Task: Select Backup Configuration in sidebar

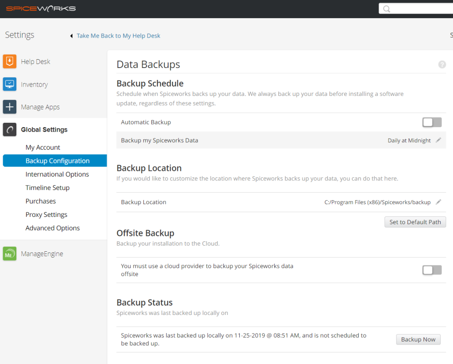Action: (55, 161)
